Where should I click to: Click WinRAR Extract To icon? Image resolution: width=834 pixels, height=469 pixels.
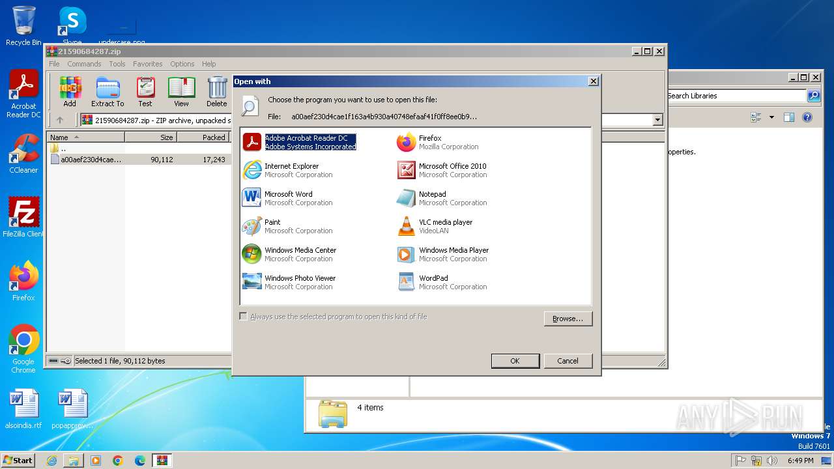(x=108, y=92)
